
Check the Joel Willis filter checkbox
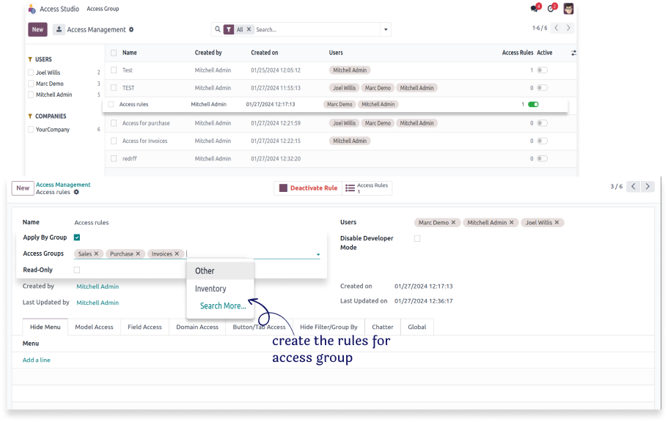(31, 73)
